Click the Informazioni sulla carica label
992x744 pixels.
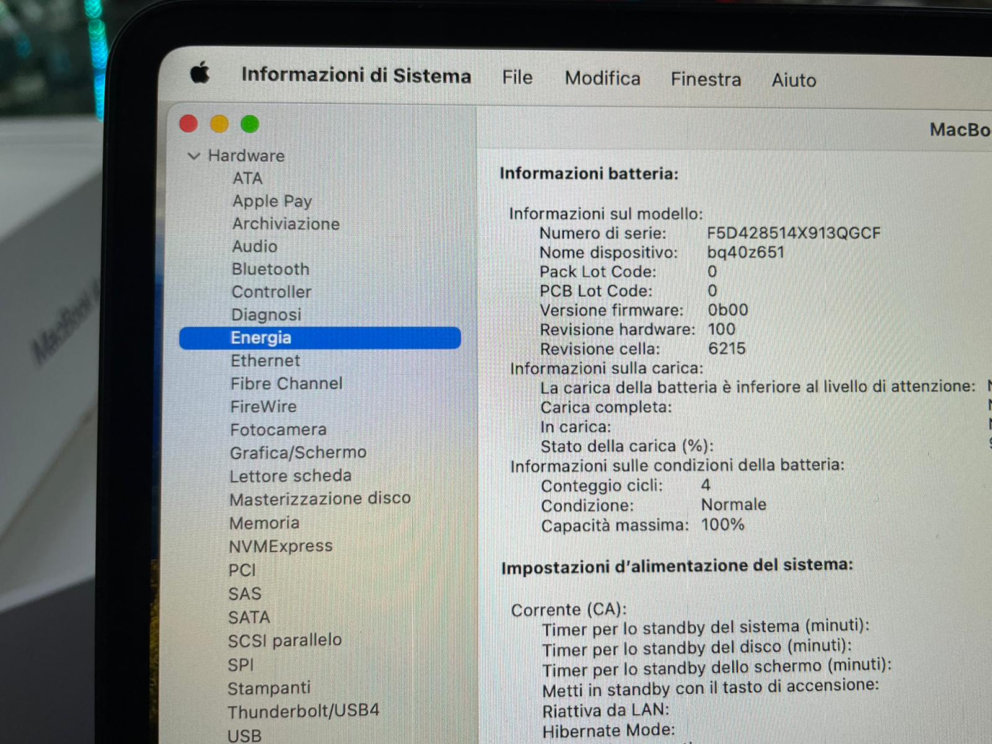[x=606, y=368]
